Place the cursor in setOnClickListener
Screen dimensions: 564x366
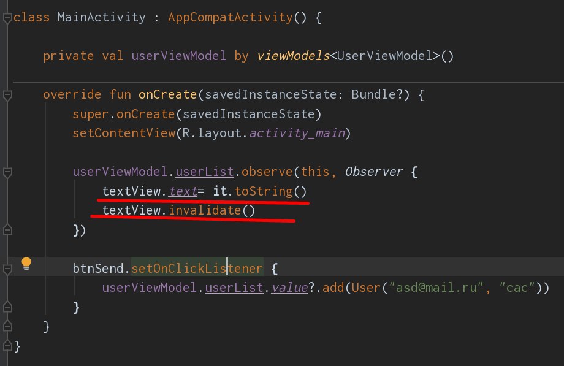pyautogui.click(x=197, y=269)
